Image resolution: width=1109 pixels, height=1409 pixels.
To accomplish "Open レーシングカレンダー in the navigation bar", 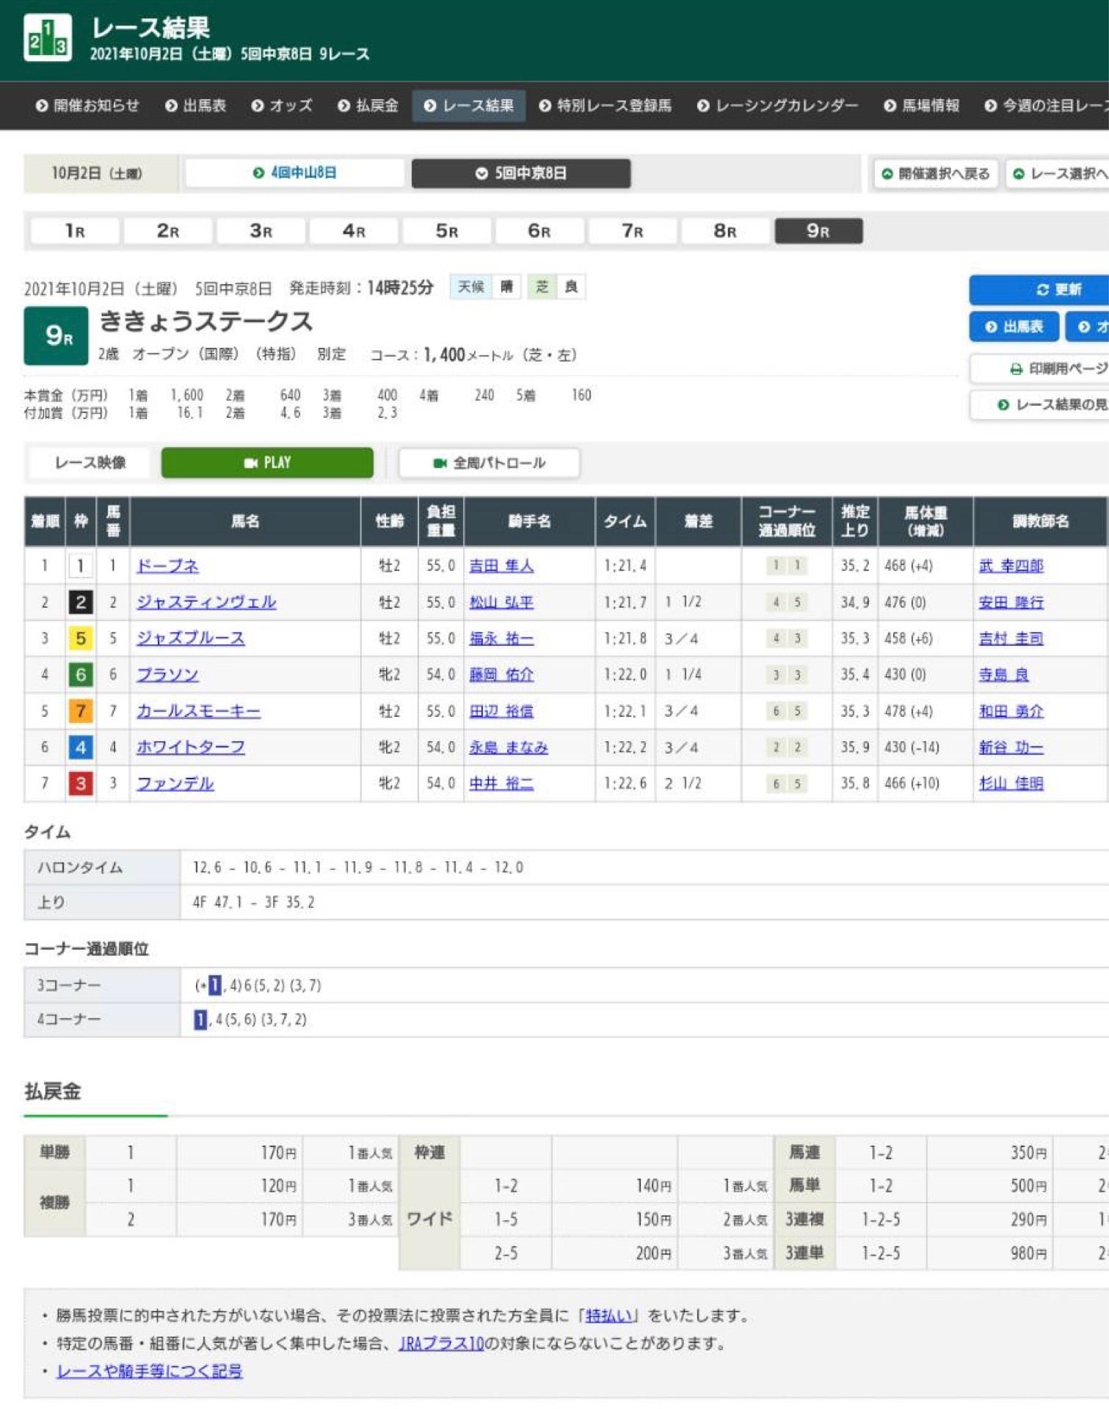I will point(778,106).
